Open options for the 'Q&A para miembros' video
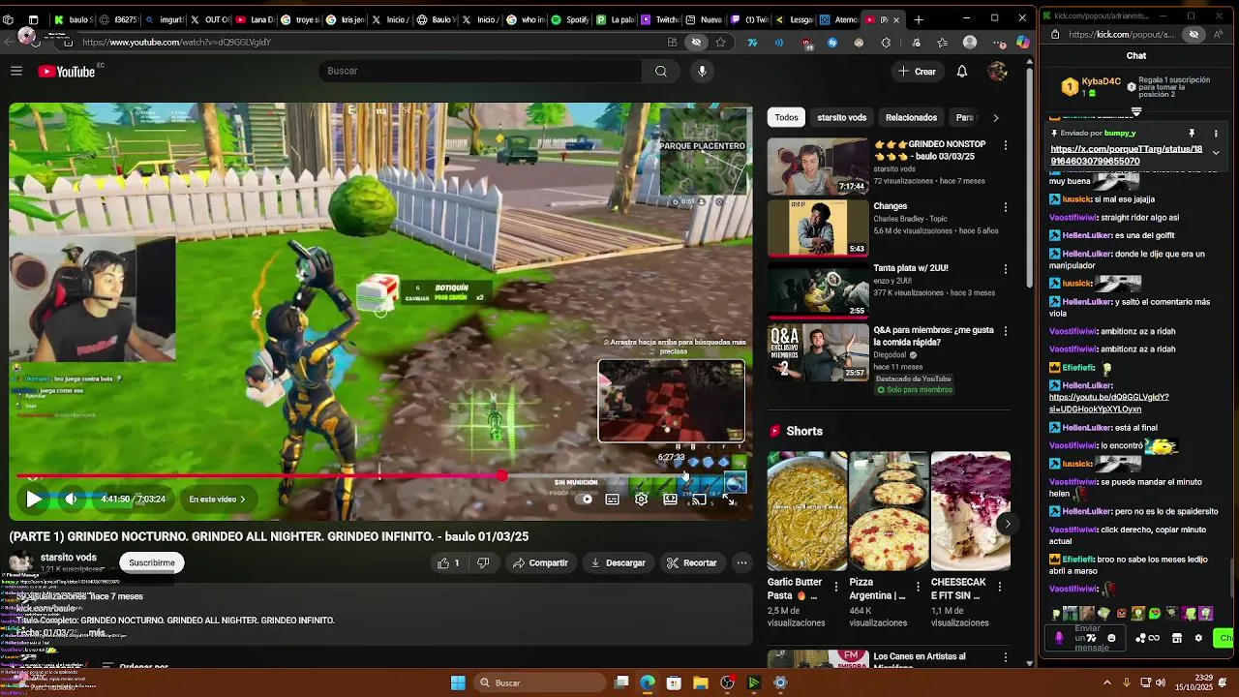Viewport: 1239px width, 697px height. coord(1005,331)
